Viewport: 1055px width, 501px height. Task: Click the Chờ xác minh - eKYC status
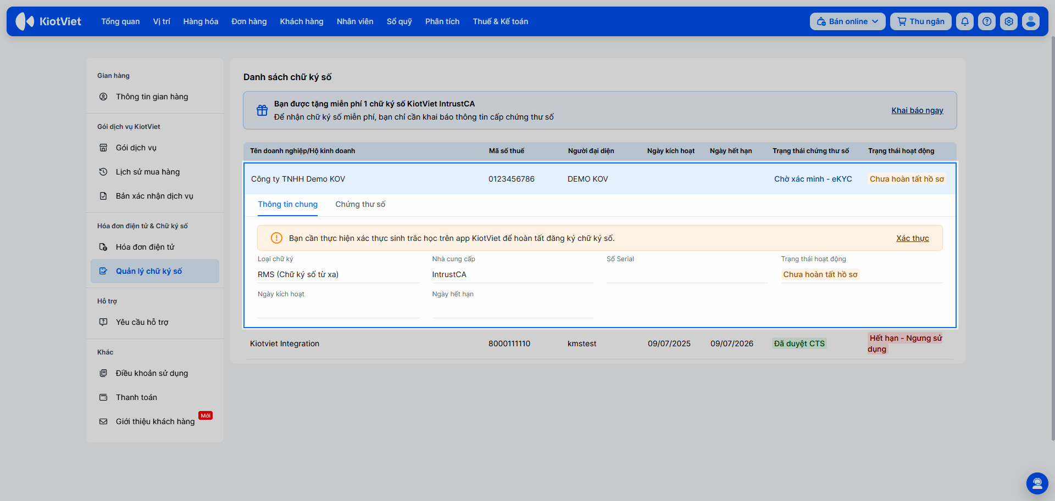click(813, 179)
